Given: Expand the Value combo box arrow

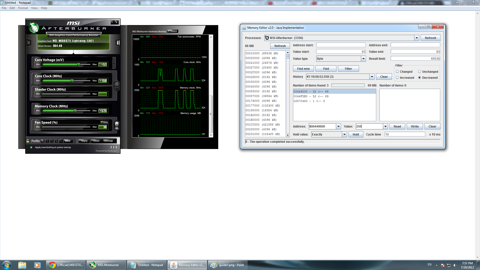Looking at the screenshot, I should click(x=385, y=126).
